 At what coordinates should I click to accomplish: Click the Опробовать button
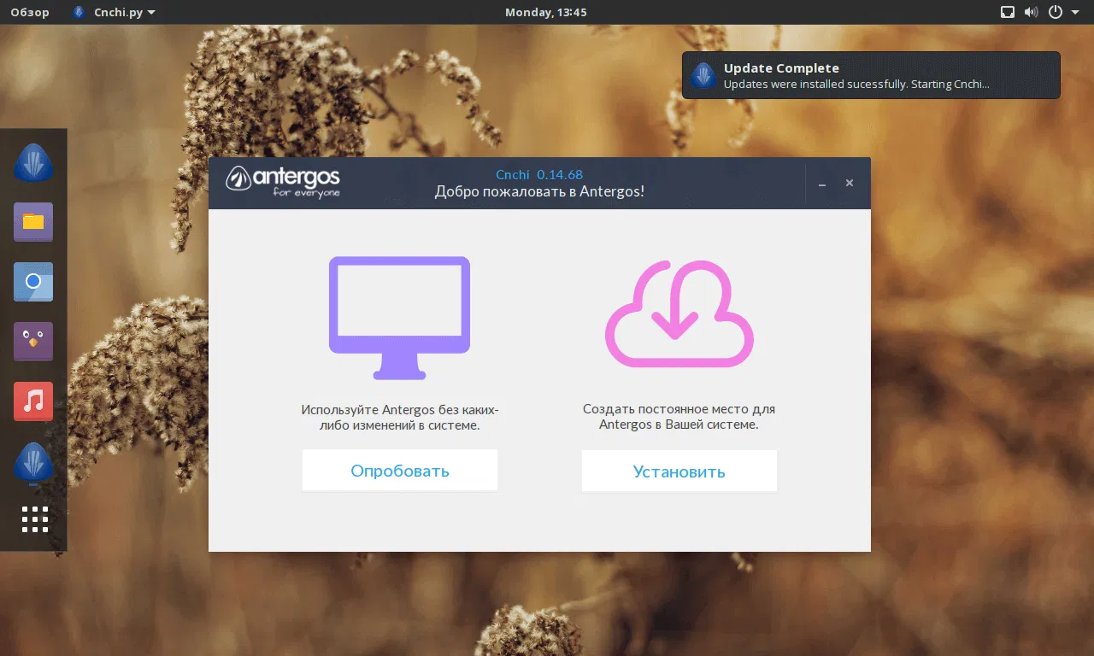pos(400,471)
